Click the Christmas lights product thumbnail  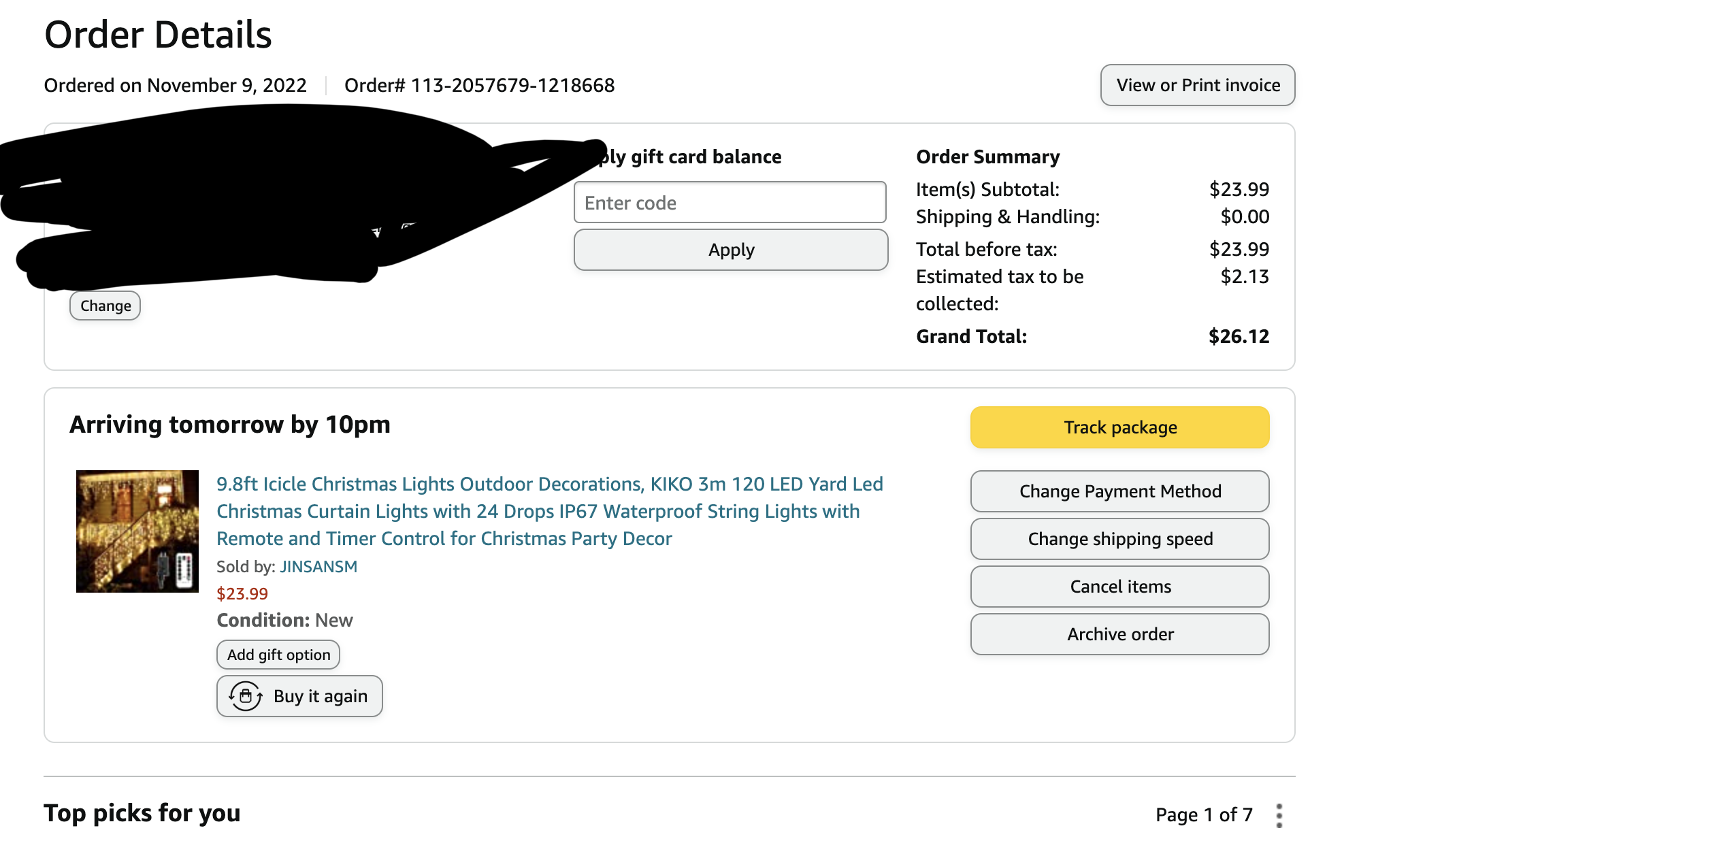coord(137,531)
